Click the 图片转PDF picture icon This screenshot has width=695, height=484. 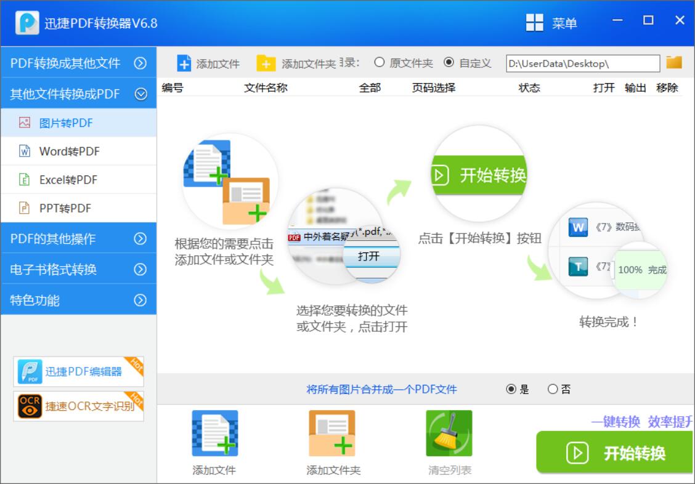click(25, 123)
